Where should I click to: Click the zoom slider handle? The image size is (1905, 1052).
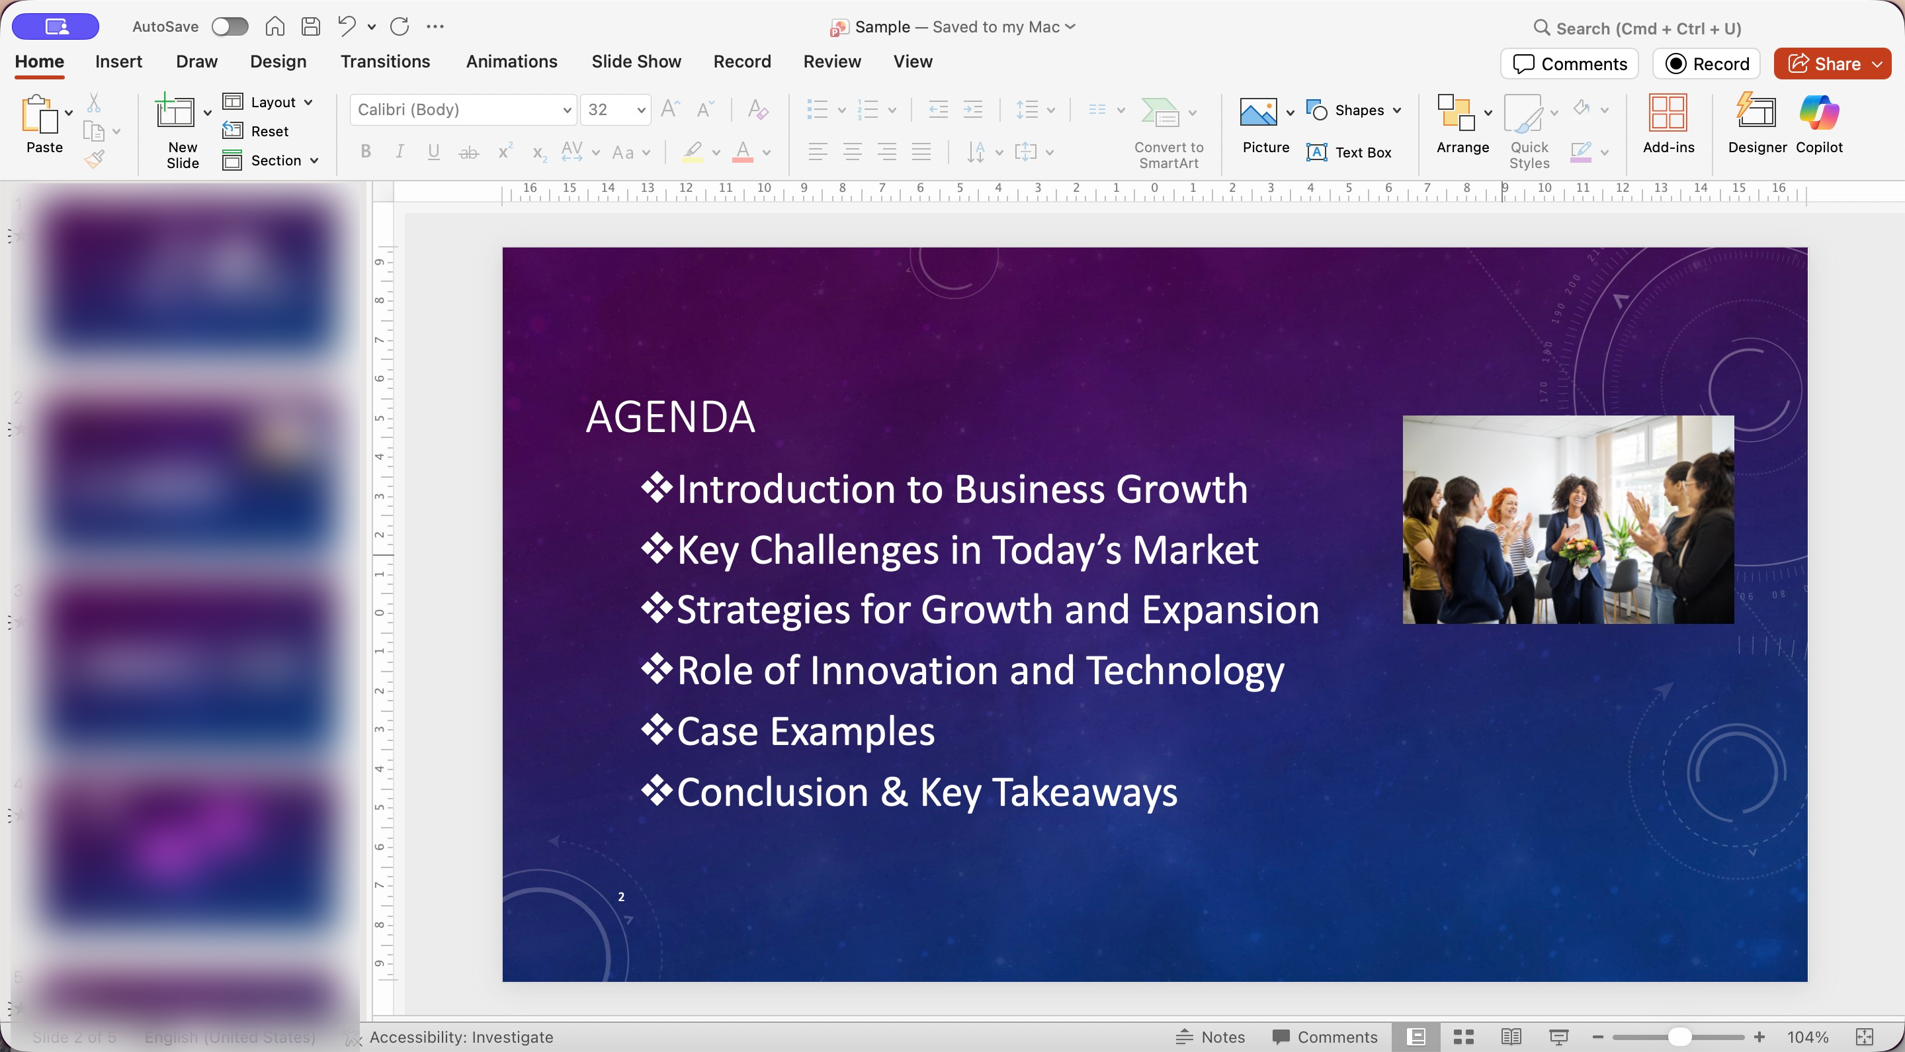1679,1037
